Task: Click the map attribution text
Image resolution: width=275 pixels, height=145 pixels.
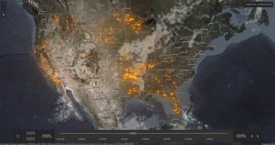Action: click(67, 144)
